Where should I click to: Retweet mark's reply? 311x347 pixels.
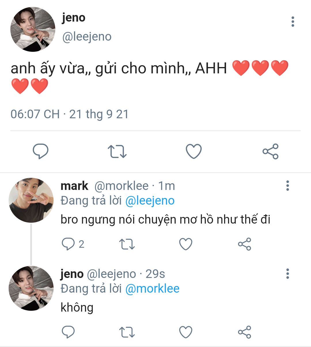click(127, 244)
